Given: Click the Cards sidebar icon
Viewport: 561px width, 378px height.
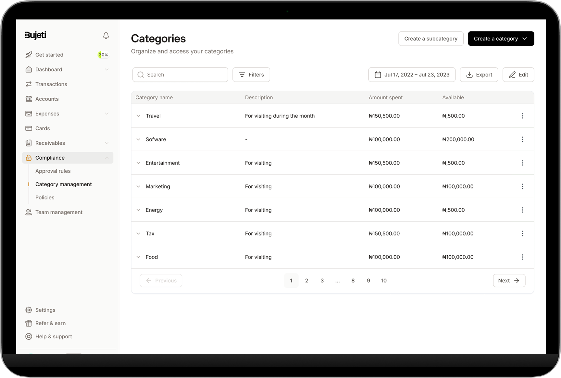Looking at the screenshot, I should pyautogui.click(x=29, y=128).
